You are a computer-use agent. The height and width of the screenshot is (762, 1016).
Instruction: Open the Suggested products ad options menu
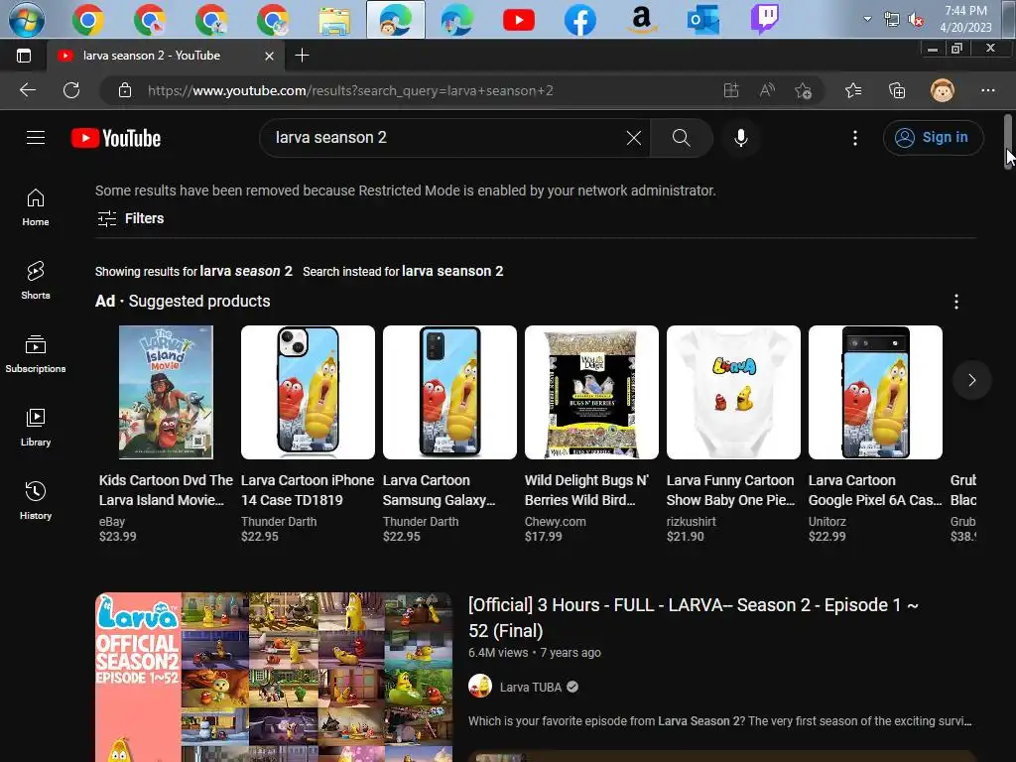[955, 302]
